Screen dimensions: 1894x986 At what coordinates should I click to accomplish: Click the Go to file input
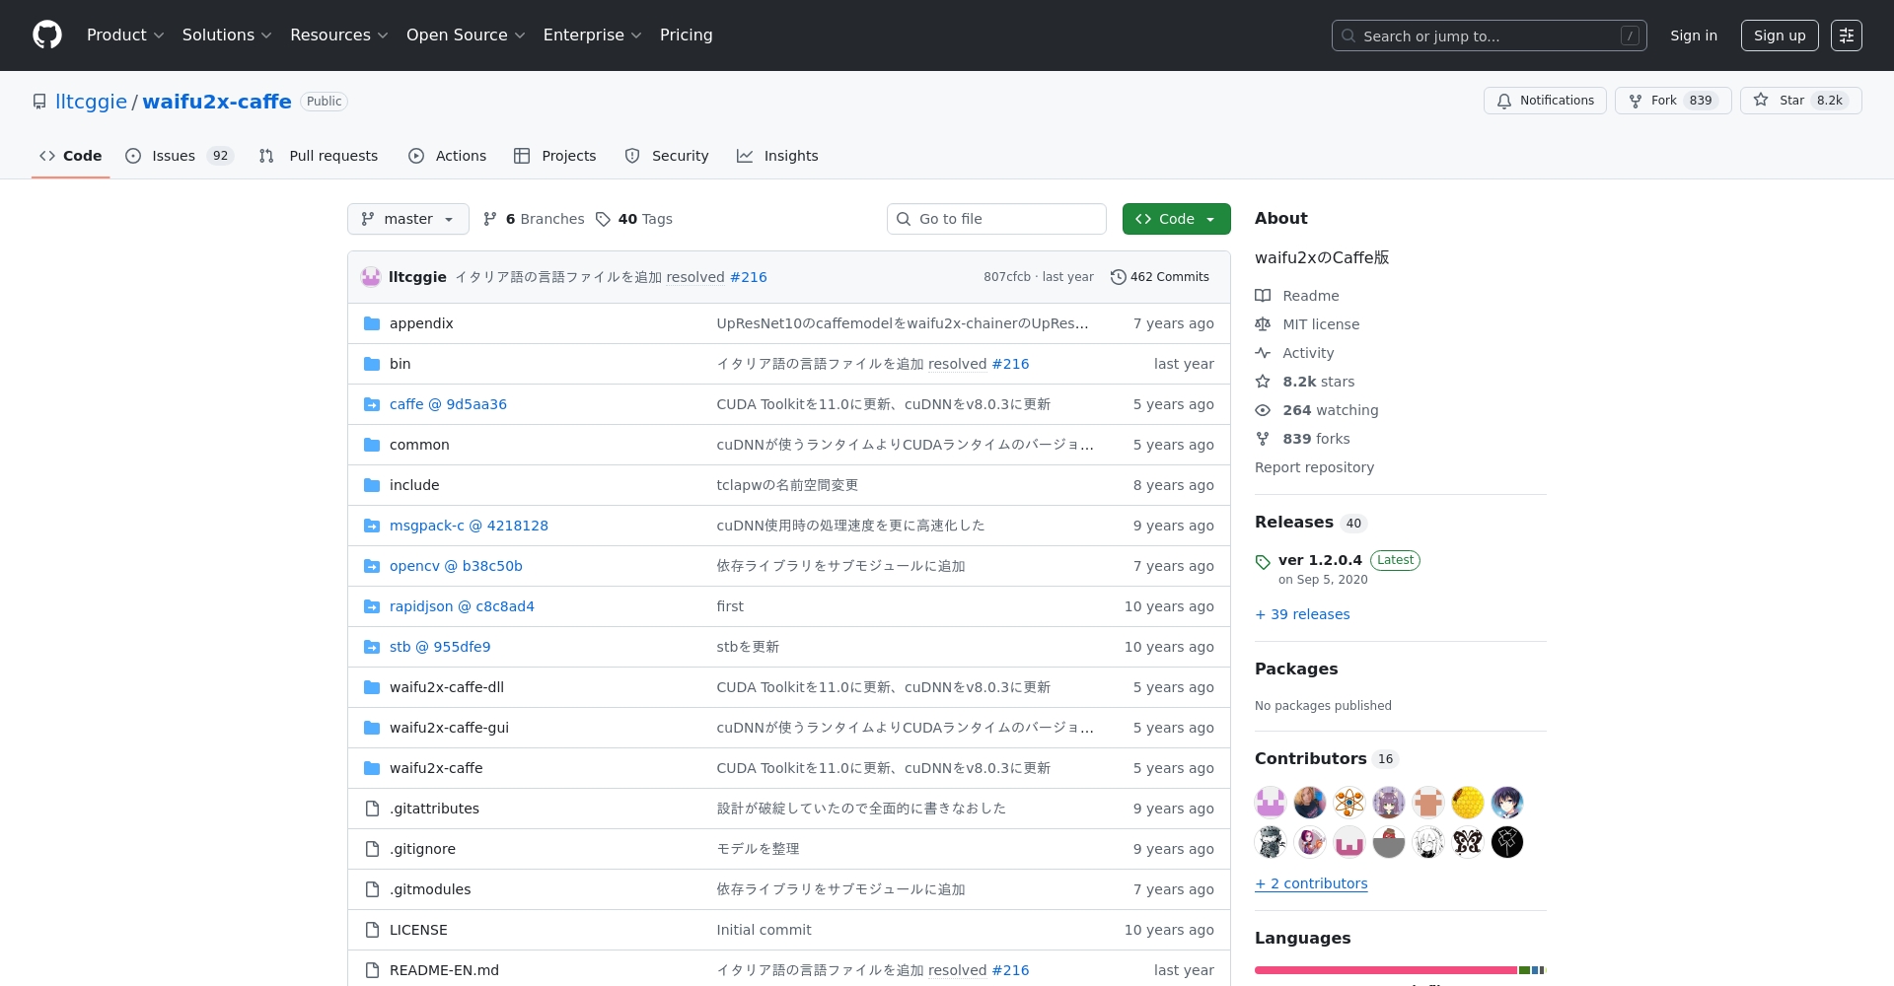tap(996, 219)
